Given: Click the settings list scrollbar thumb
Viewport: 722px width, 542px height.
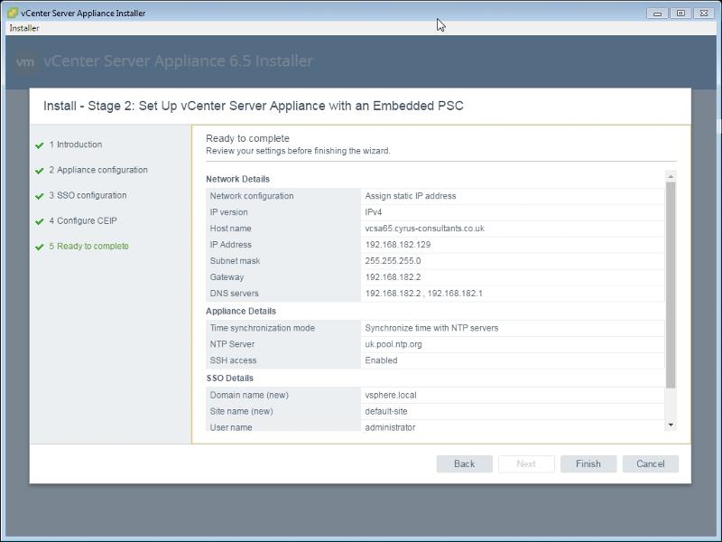Looking at the screenshot, I should point(671,285).
